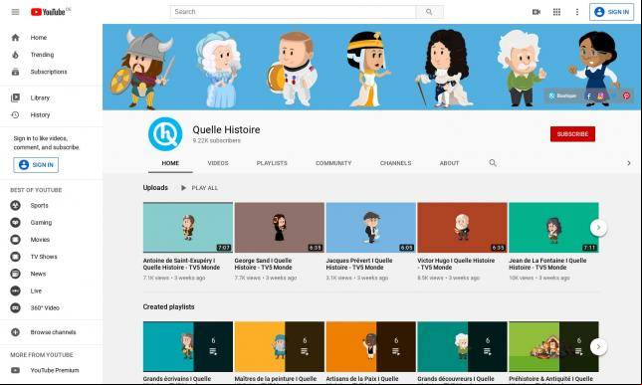642x385 pixels.
Task: Switch to the CHANNELS tab
Action: point(395,163)
